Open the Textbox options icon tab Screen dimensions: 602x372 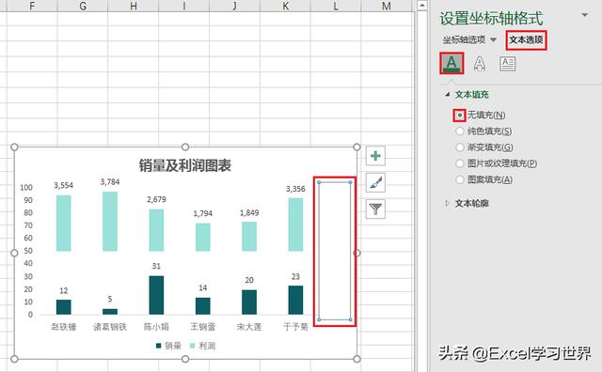tap(507, 64)
